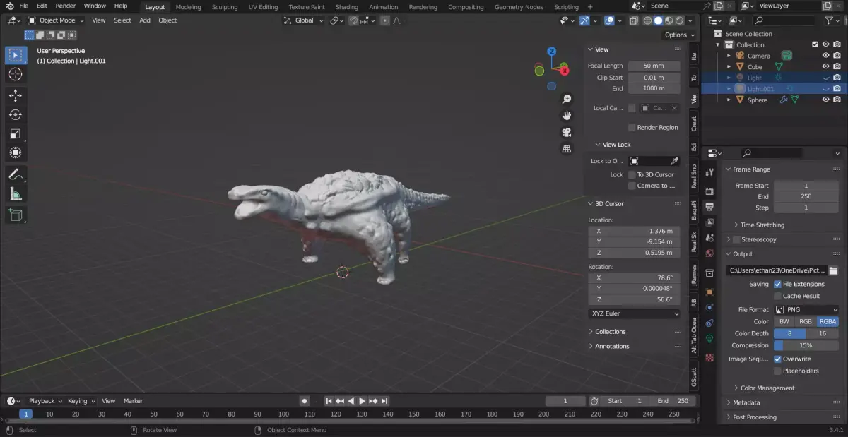The height and width of the screenshot is (437, 848).
Task: Select the Cursor tool
Action: 16,74
